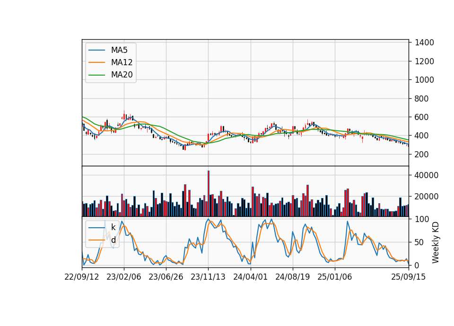Click the 1000 price axis label
The width and height of the screenshot is (454, 326).
point(425,80)
